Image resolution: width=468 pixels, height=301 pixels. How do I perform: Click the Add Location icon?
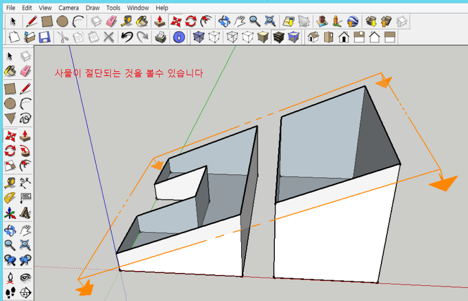click(288, 21)
